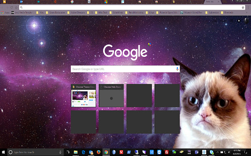Click the Google logo on the new tab page
The width and height of the screenshot is (251, 156).
(125, 52)
